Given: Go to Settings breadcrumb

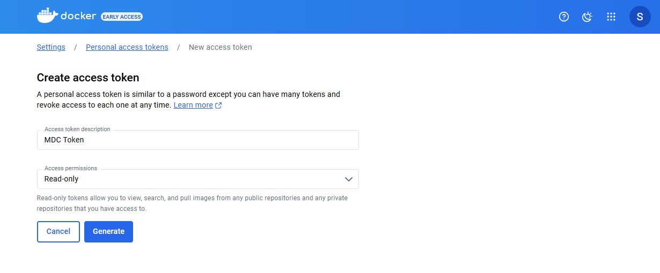Looking at the screenshot, I should [51, 47].
